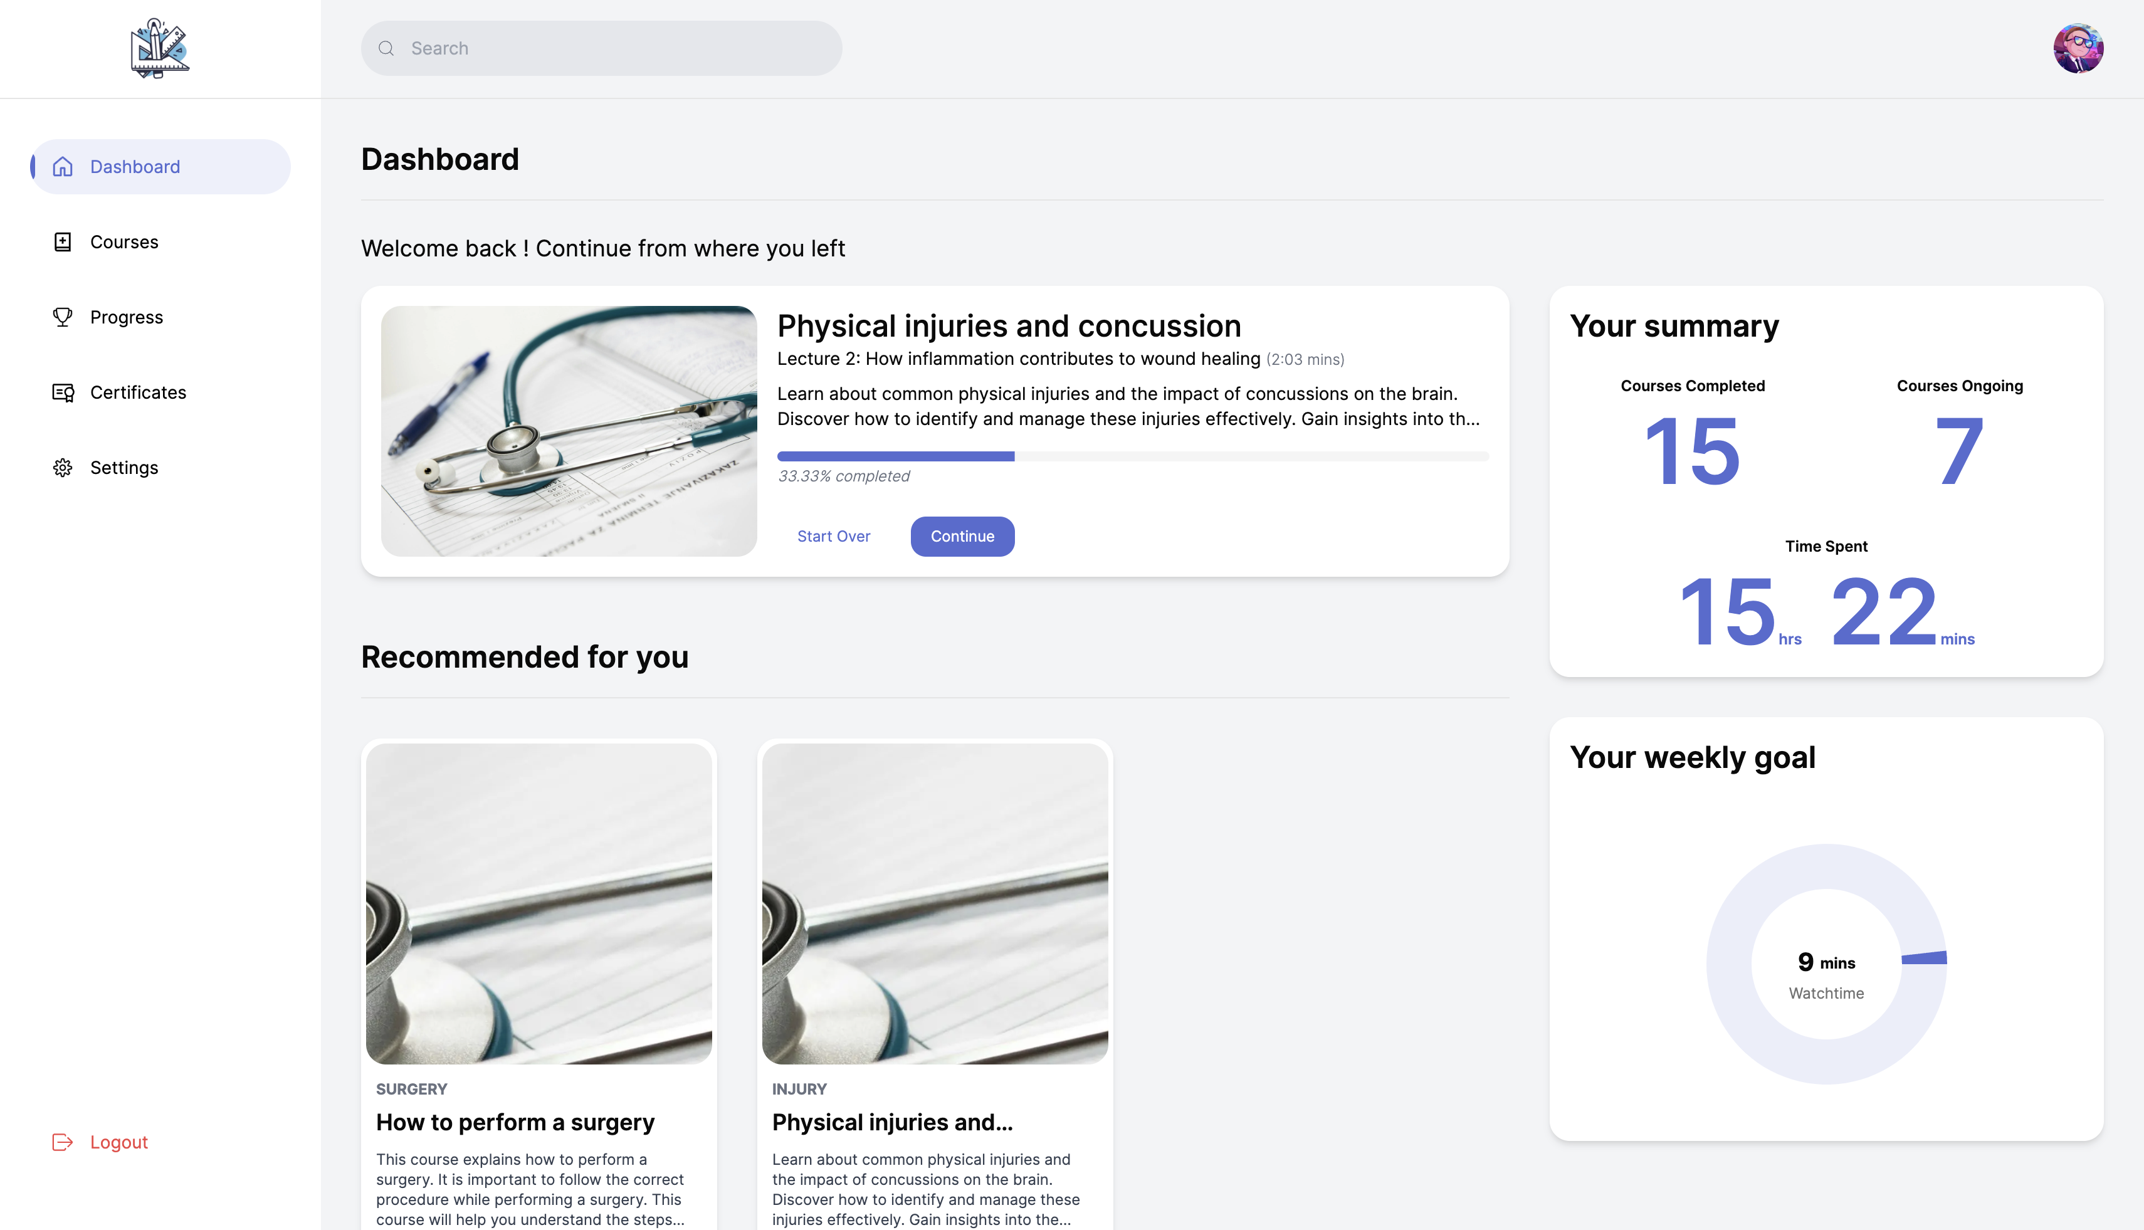Screen dimensions: 2144x1230
Task: Open the user profile avatar
Action: click(x=2078, y=48)
